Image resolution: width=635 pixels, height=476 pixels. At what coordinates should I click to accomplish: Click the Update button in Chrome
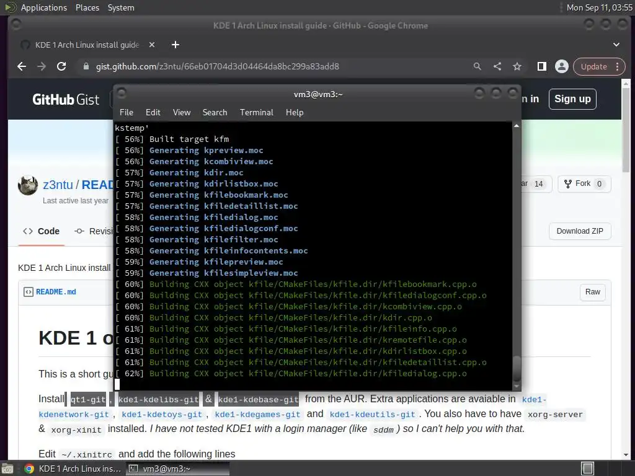click(x=593, y=66)
